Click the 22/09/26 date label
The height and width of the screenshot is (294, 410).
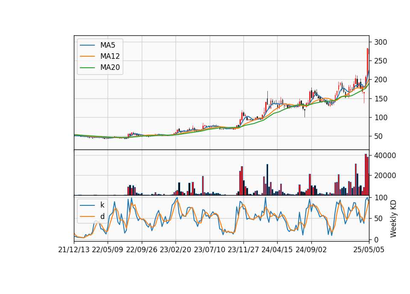coord(141,250)
